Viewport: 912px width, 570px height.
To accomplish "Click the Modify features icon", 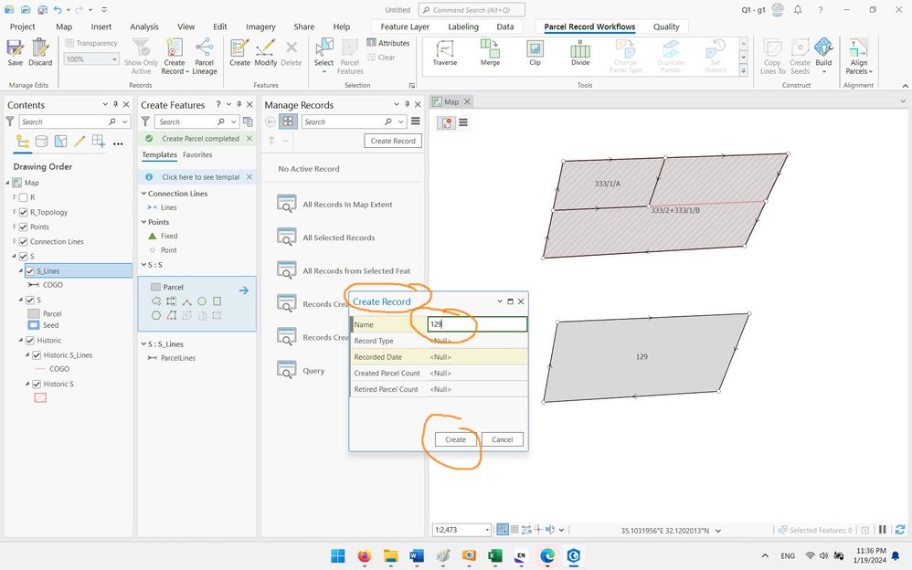I will point(266,48).
